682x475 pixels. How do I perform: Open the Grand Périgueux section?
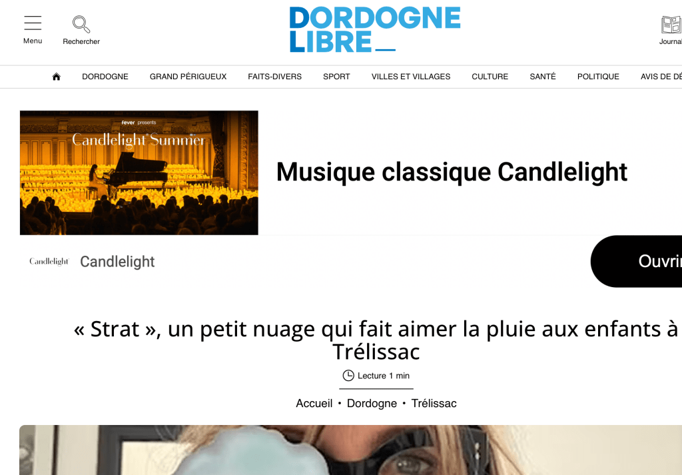(188, 77)
